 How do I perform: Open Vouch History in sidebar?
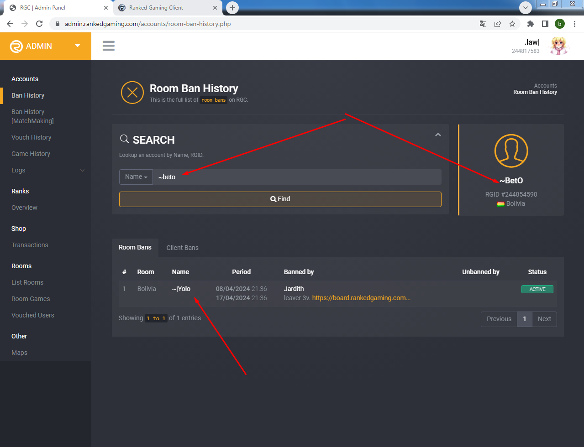pos(32,137)
